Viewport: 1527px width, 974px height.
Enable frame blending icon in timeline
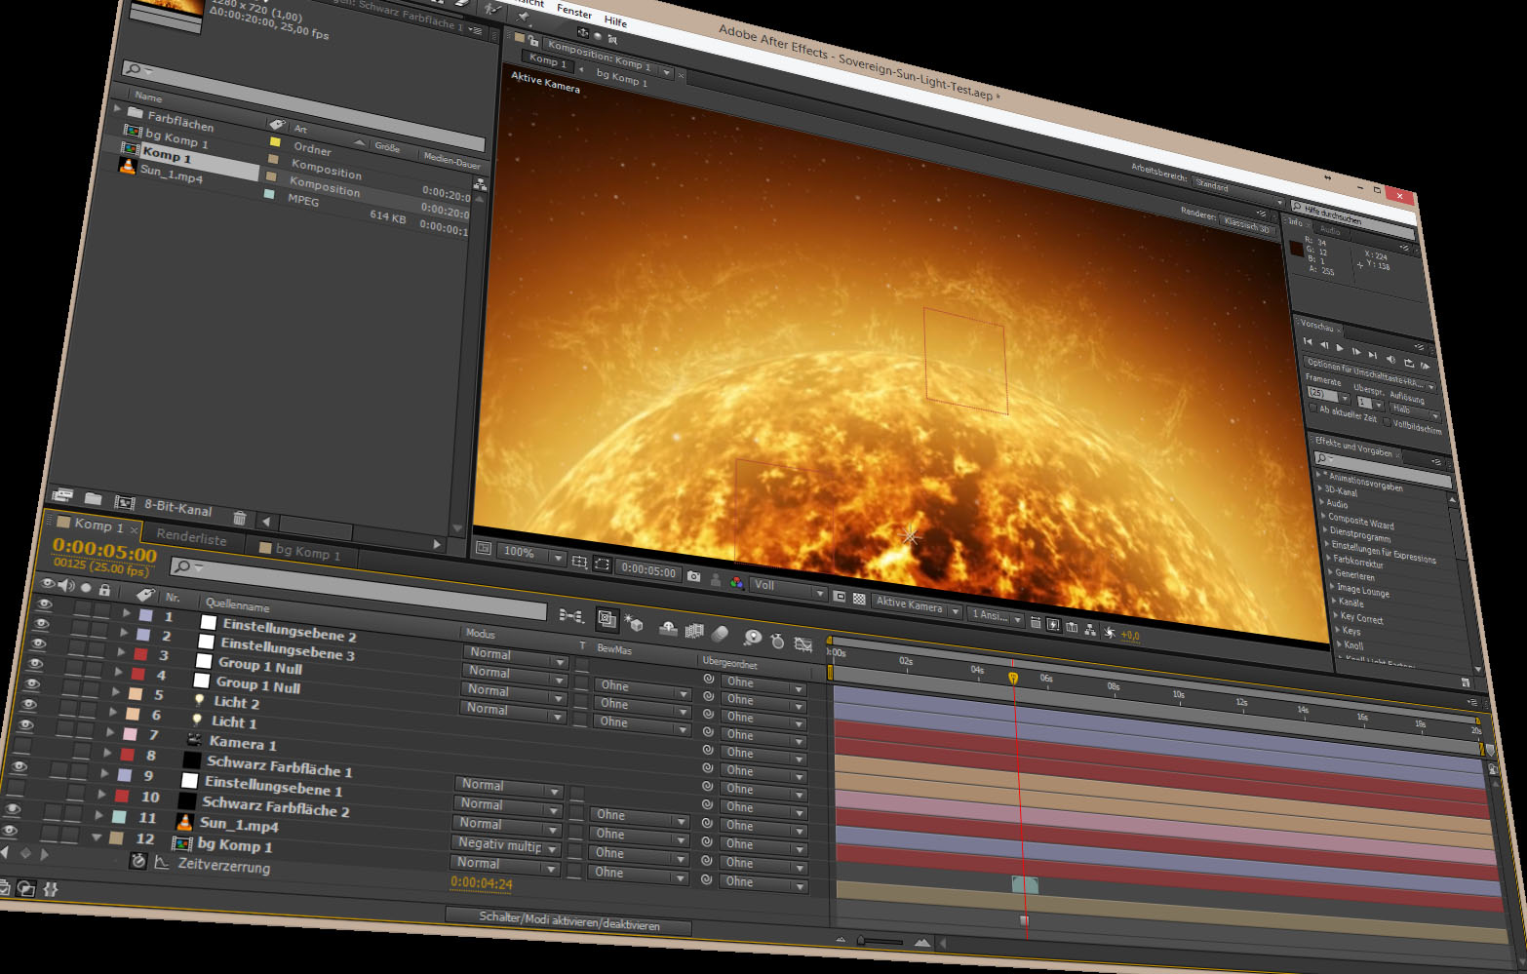click(x=694, y=631)
